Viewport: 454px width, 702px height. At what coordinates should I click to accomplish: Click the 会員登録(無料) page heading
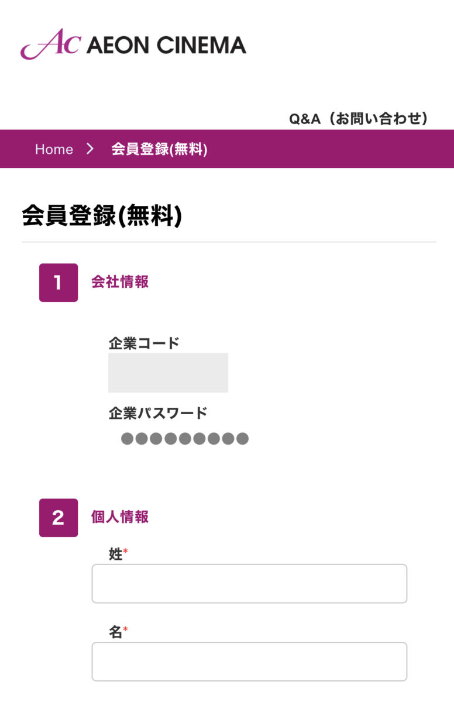tap(102, 215)
